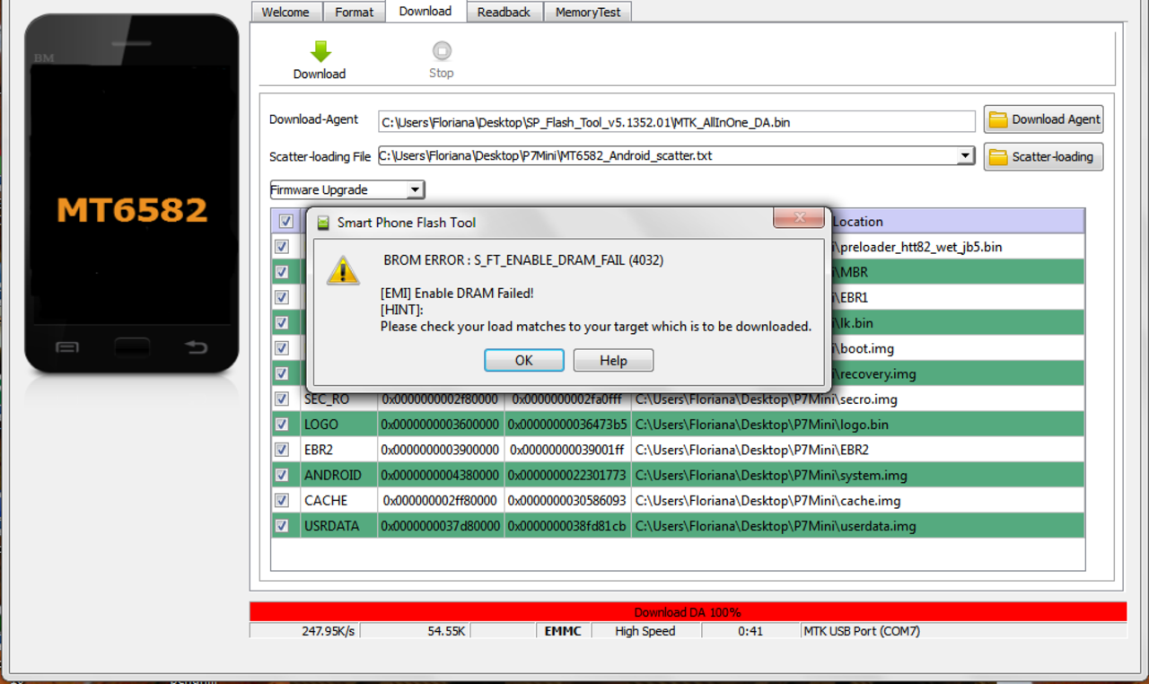Image resolution: width=1149 pixels, height=684 pixels.
Task: Open the MemoryTest tab
Action: [x=588, y=12]
